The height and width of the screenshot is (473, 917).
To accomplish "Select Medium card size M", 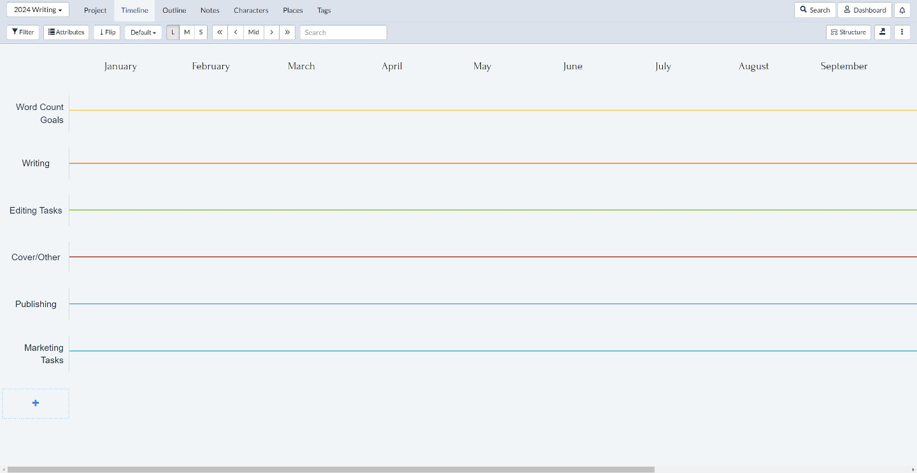I will pos(187,32).
